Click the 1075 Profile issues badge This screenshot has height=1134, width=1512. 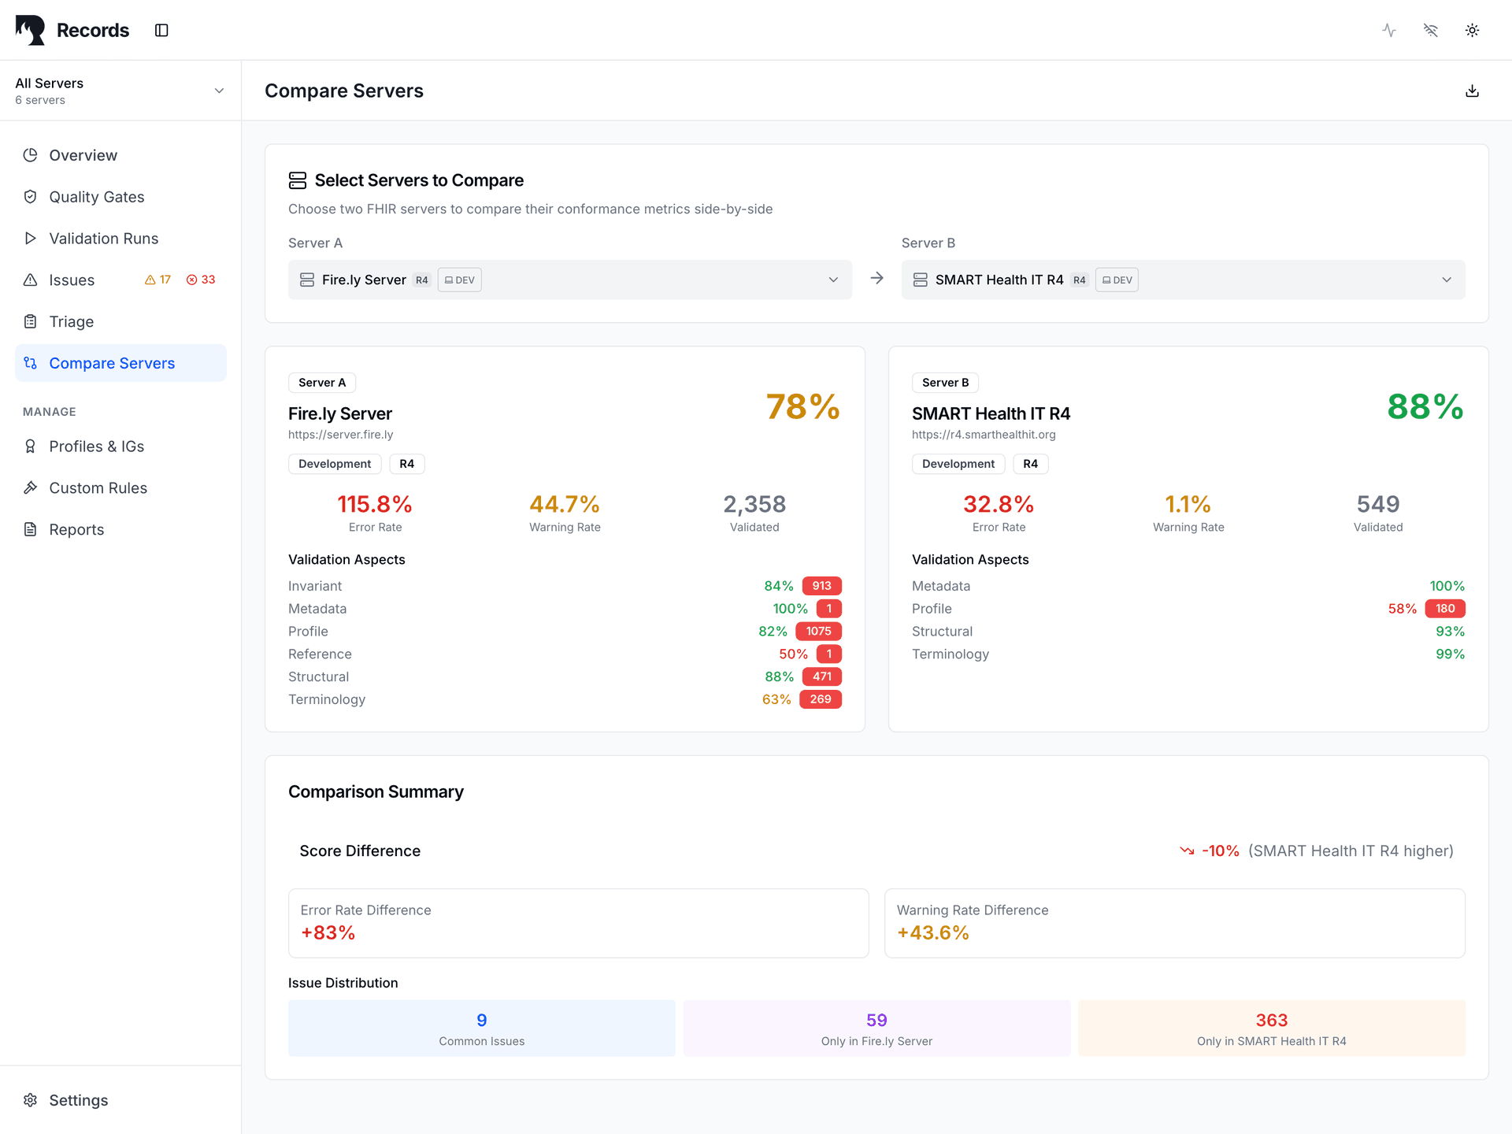(x=818, y=631)
